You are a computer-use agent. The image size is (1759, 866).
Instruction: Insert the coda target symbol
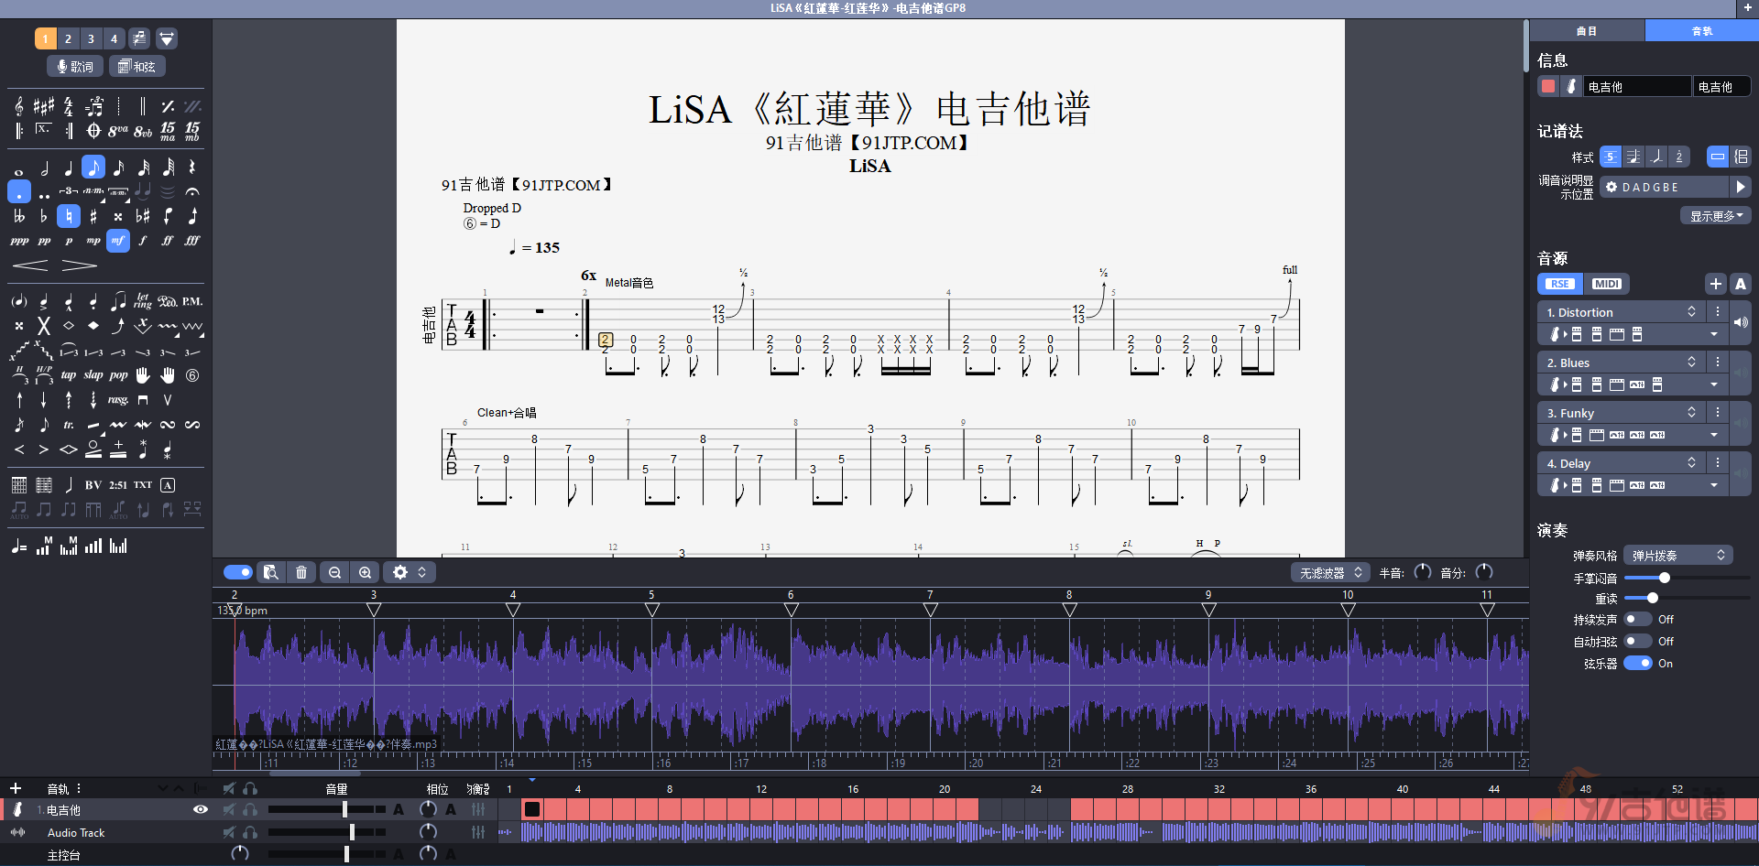point(93,131)
